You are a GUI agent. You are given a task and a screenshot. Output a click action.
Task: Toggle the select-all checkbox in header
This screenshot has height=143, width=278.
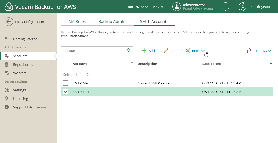66,63
